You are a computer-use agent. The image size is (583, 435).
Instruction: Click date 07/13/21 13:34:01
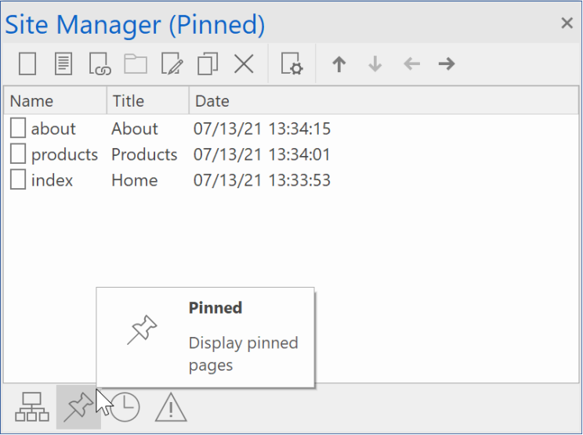262,154
